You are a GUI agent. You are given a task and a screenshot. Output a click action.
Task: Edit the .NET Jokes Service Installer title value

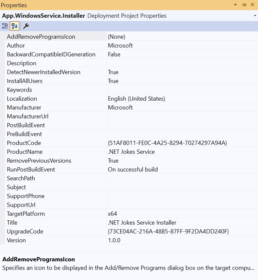pyautogui.click(x=142, y=223)
